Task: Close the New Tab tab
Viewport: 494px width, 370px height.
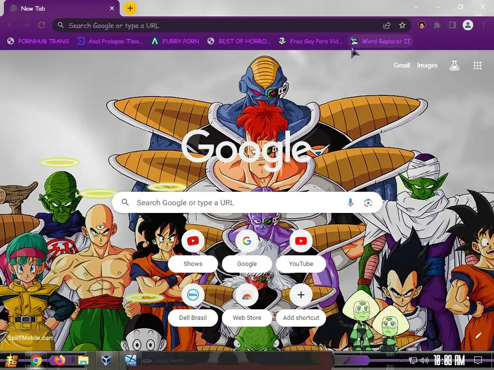Action: click(x=112, y=9)
